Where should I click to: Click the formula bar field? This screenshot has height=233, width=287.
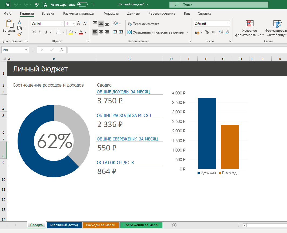pos(177,50)
